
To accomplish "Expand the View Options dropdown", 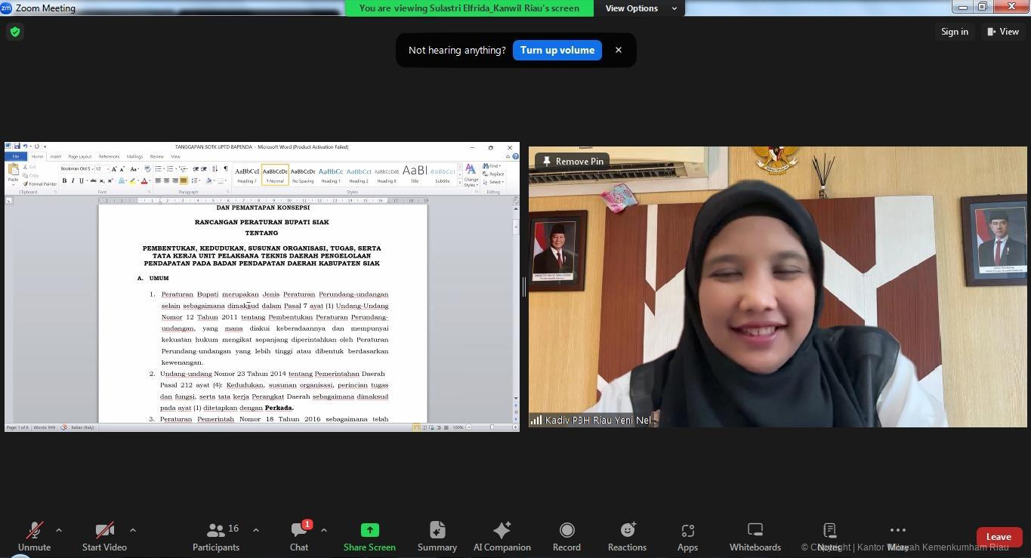I will 638,8.
